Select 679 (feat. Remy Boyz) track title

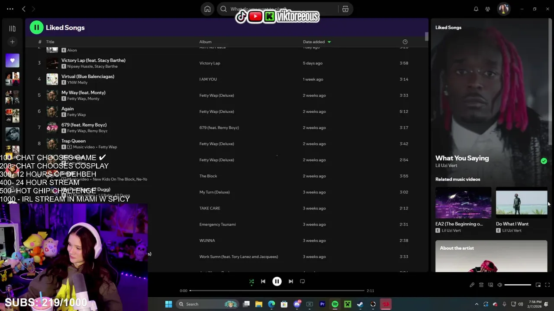(84, 125)
